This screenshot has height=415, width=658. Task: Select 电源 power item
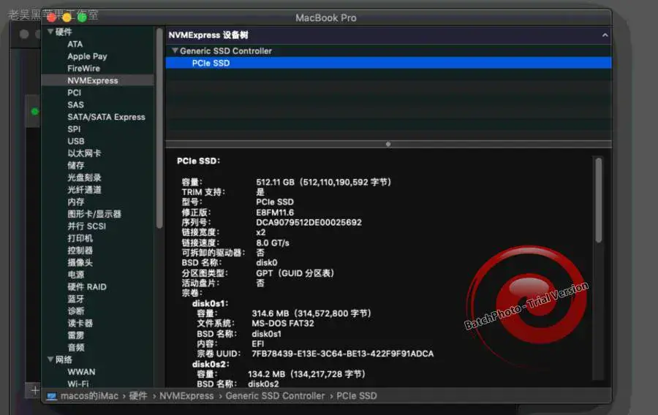(x=75, y=275)
